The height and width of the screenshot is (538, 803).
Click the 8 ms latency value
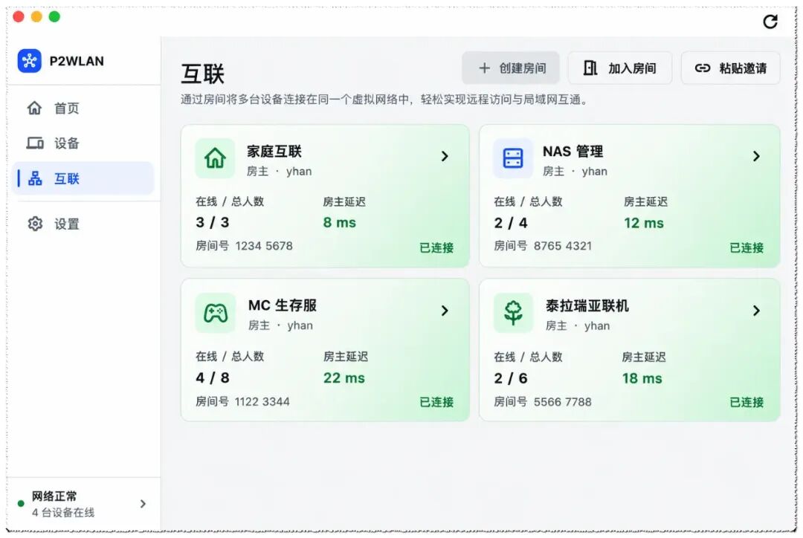[x=340, y=223]
